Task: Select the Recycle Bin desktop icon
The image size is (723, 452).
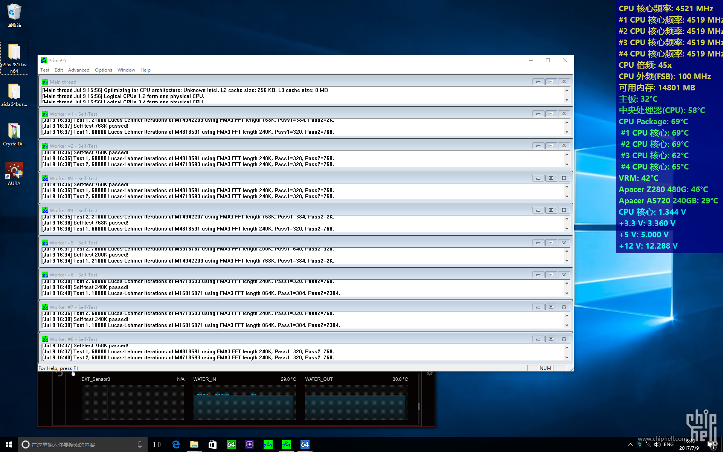Action: click(14, 16)
